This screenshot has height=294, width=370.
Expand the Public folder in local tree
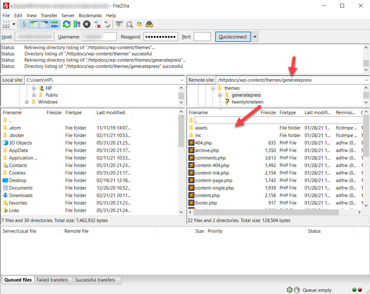point(34,95)
